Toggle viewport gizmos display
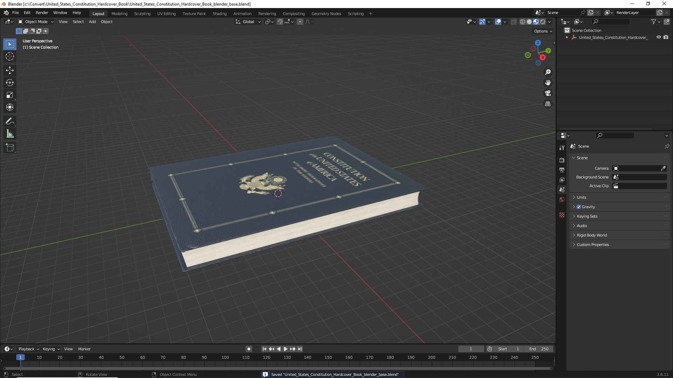The height and width of the screenshot is (378, 673). click(x=482, y=22)
